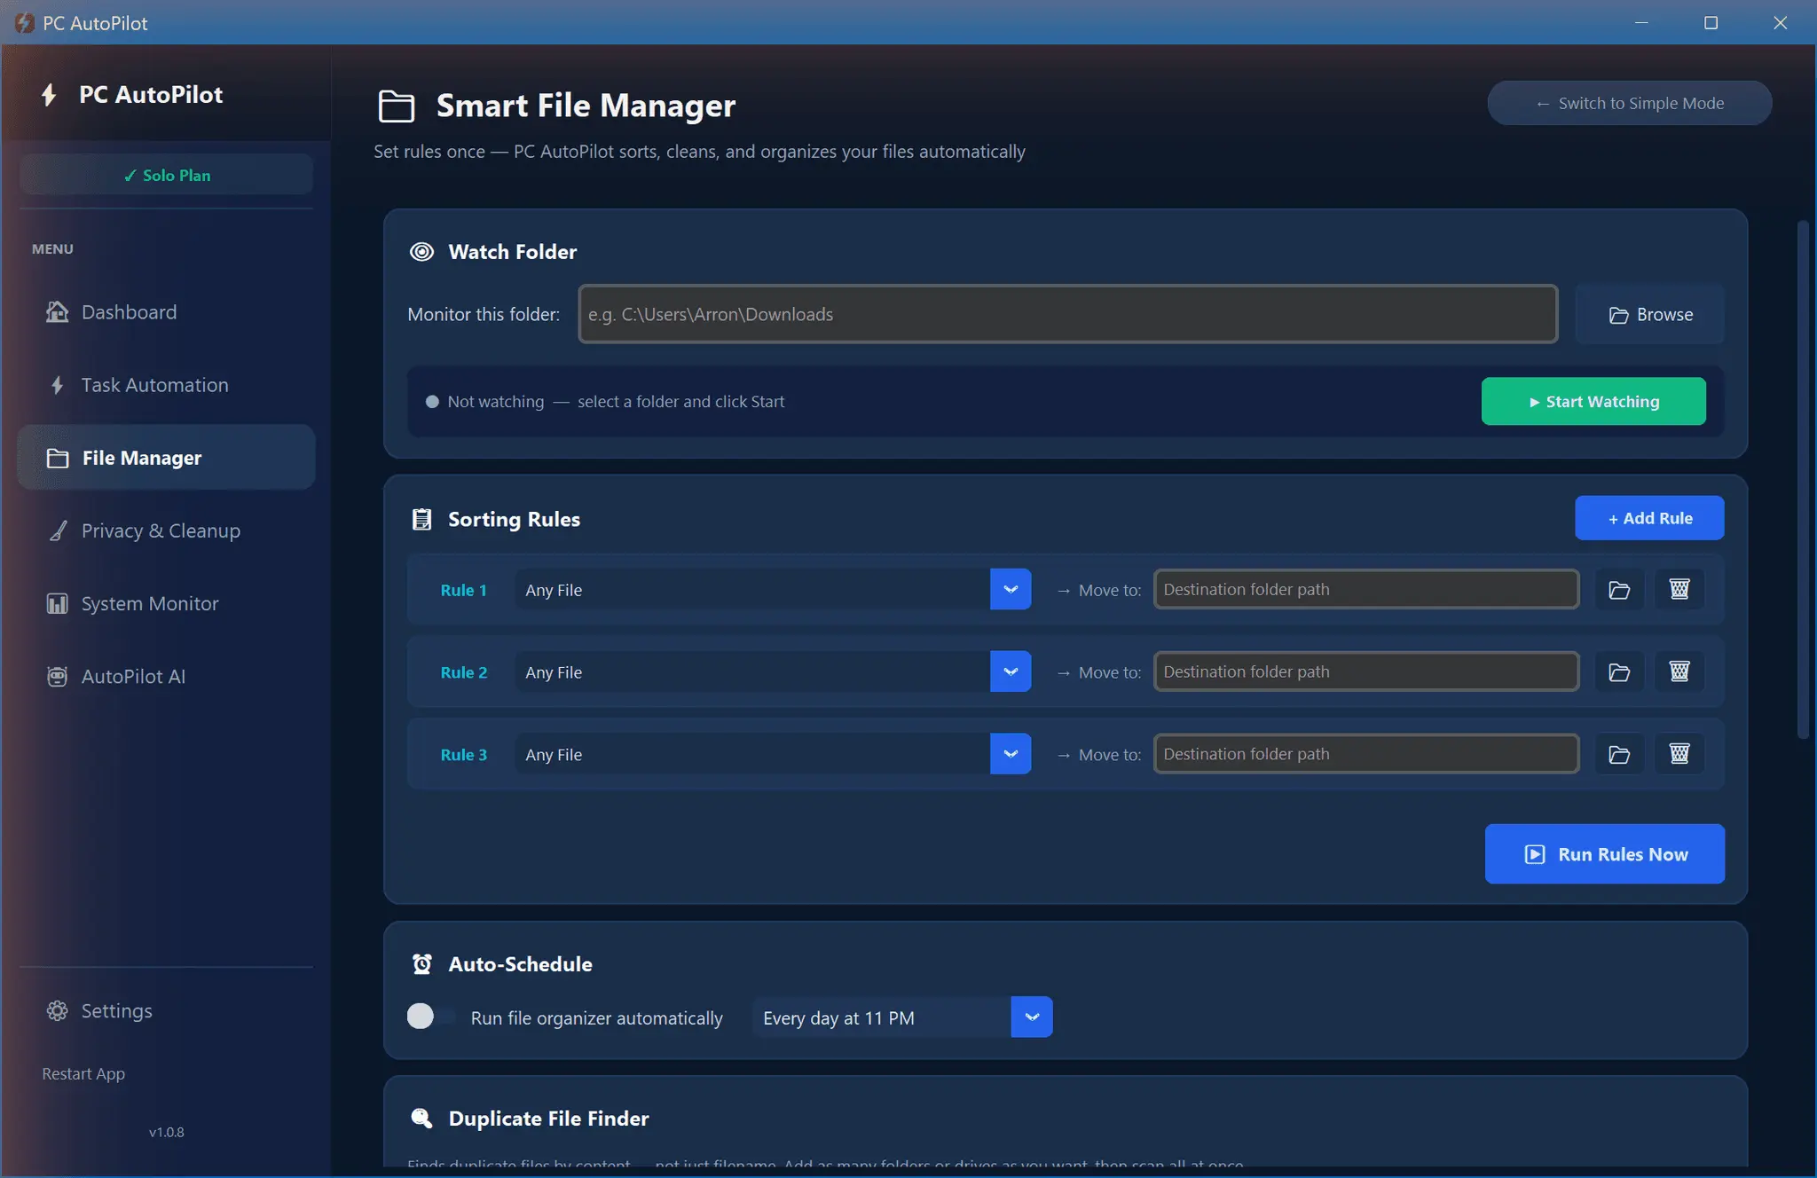Image resolution: width=1817 pixels, height=1178 pixels.
Task: Click Rule 2 Any File combo box
Action: pyautogui.click(x=773, y=671)
